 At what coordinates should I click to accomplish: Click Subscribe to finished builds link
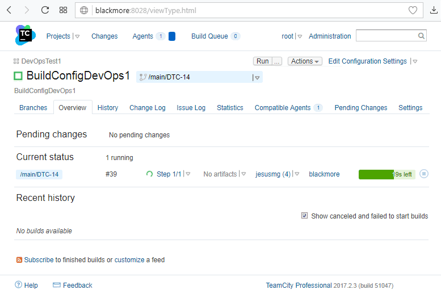[x=39, y=260]
